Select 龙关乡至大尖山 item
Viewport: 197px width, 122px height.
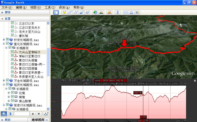coord(29,32)
